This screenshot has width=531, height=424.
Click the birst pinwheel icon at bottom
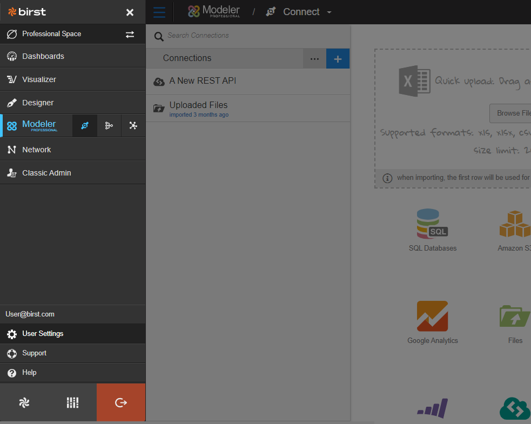24,402
